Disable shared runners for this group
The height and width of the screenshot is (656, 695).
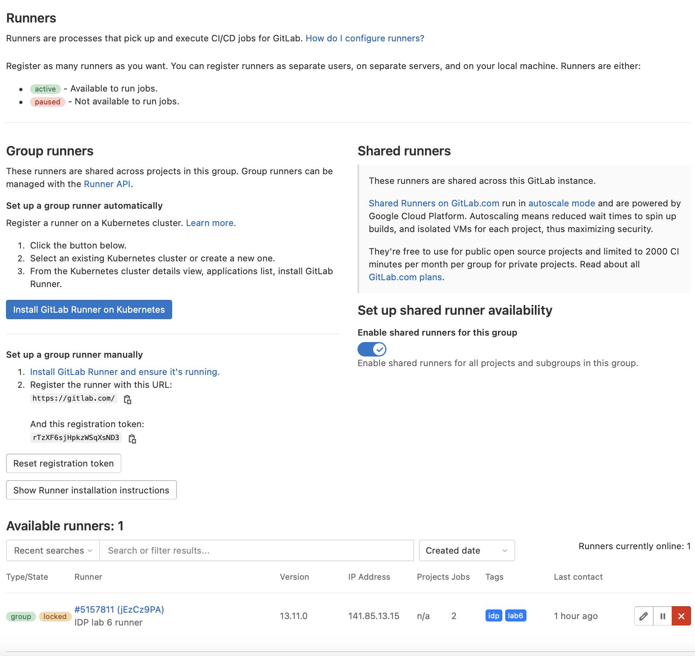pyautogui.click(x=372, y=349)
